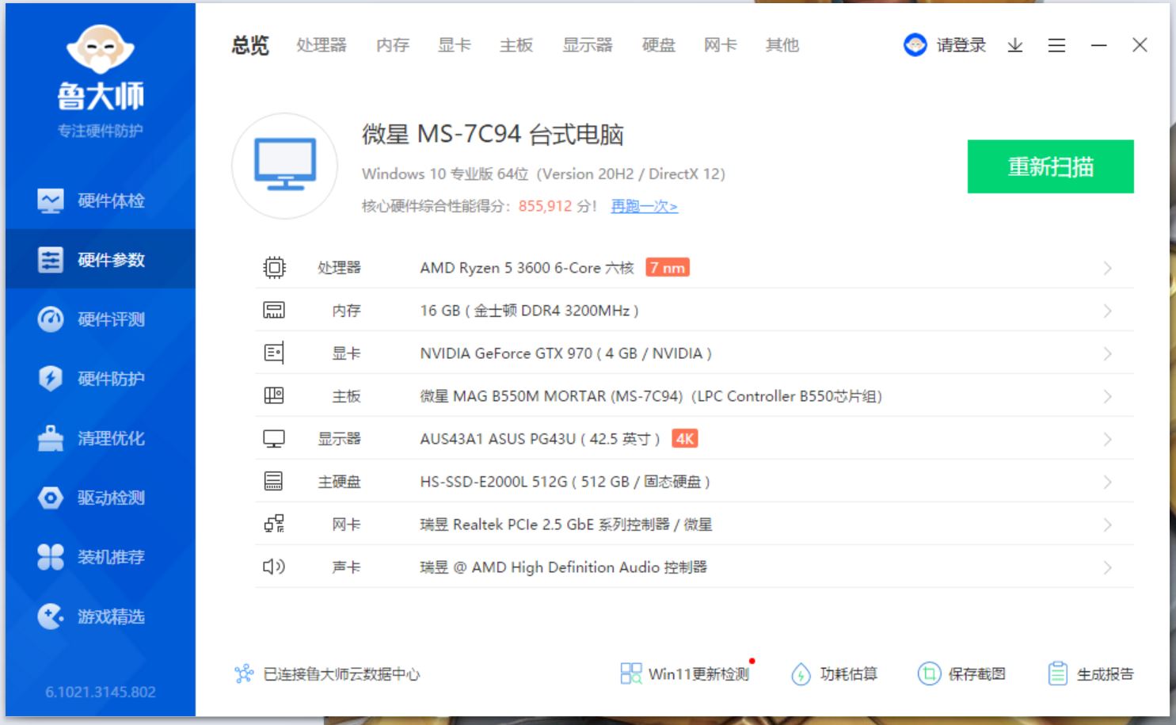Click the cloud data center connection icon
The image size is (1176, 725).
244,674
